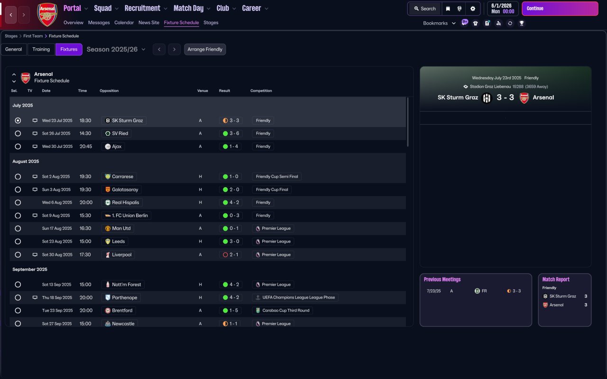
Task: Click the globe world icon in the top bar
Action: pyautogui.click(x=460, y=9)
